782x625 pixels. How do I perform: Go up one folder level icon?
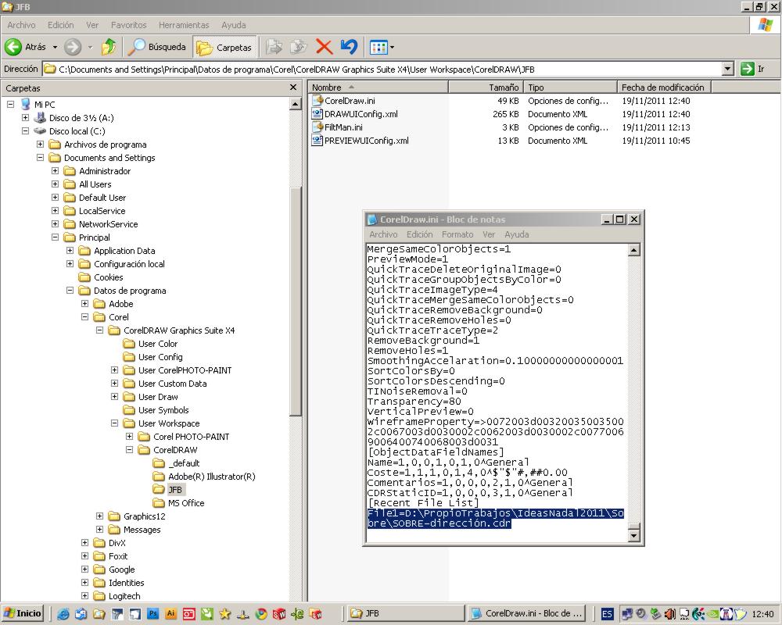click(108, 47)
